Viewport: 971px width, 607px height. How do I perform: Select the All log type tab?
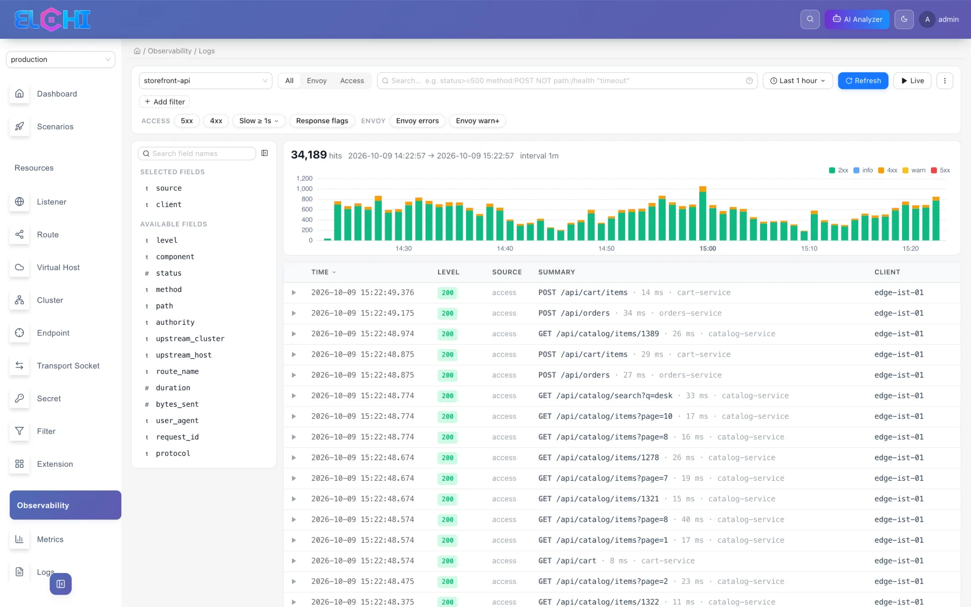[x=290, y=81]
